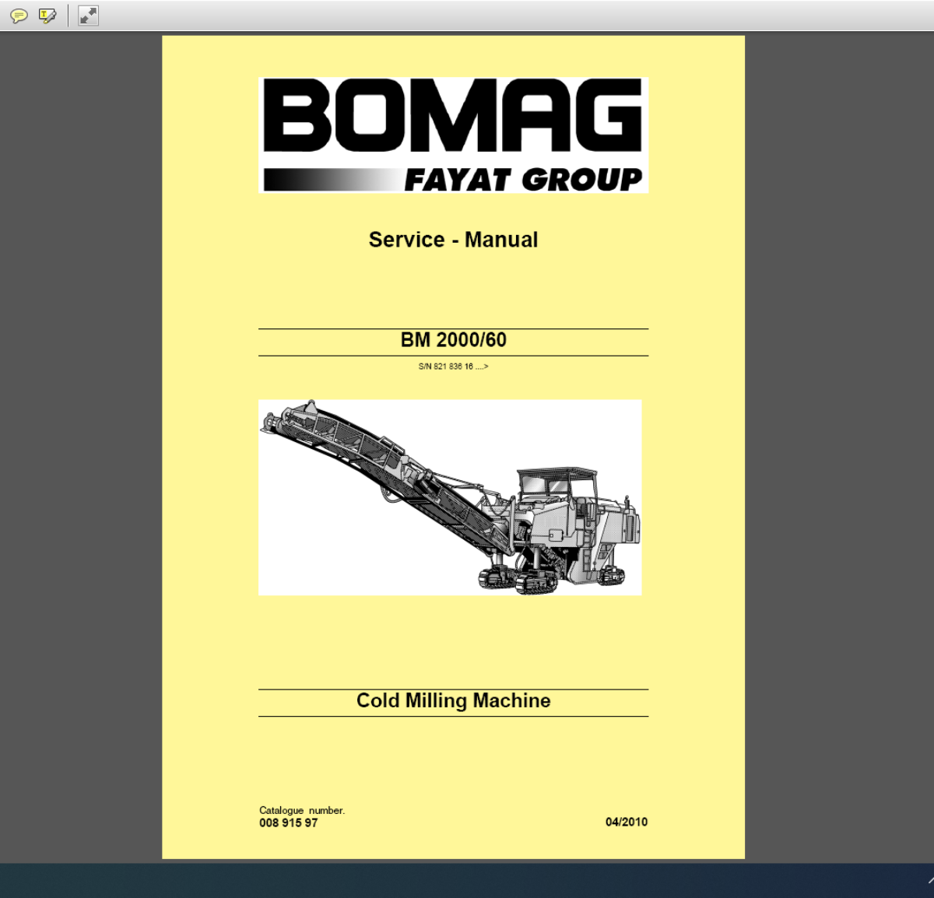Click the Service - Manual heading

pyautogui.click(x=453, y=240)
